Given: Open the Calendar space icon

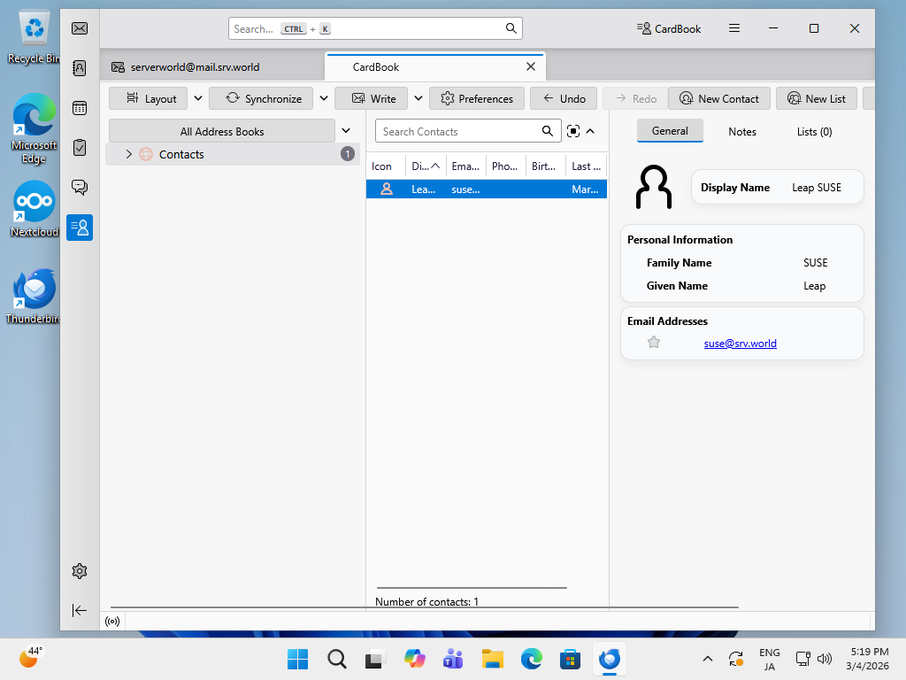Looking at the screenshot, I should [80, 108].
